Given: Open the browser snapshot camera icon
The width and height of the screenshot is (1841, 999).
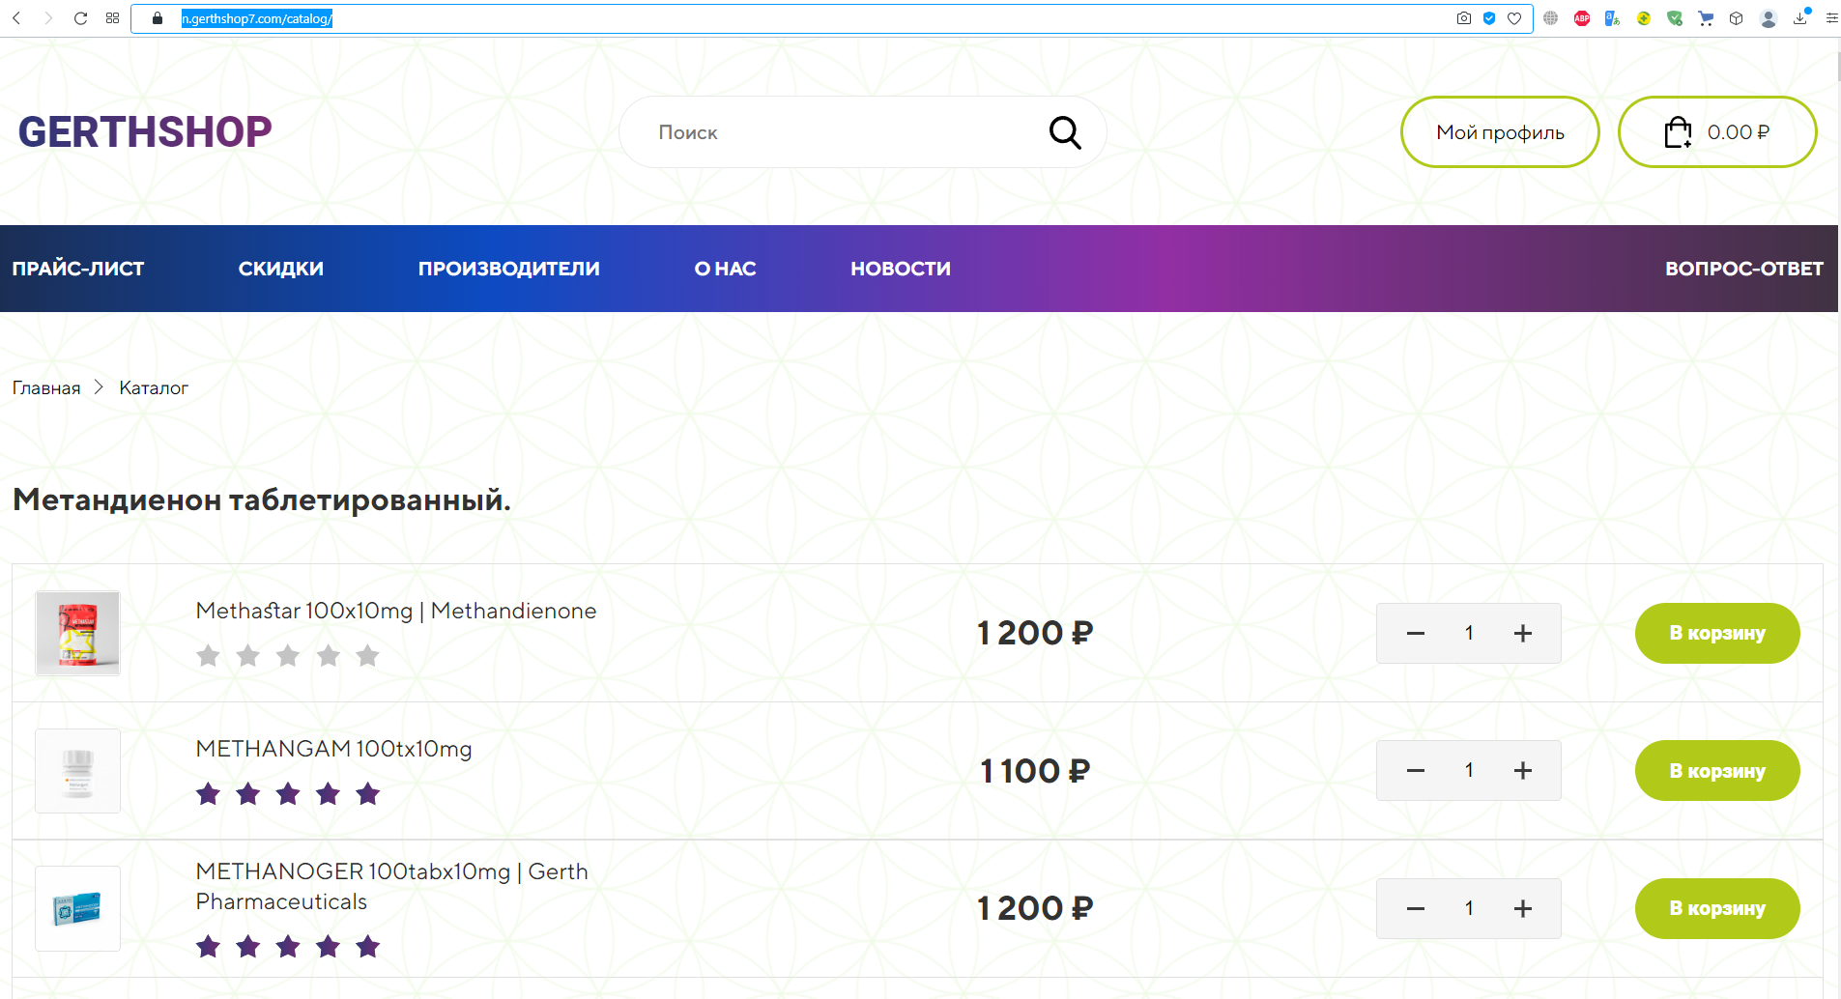Looking at the screenshot, I should [1464, 18].
